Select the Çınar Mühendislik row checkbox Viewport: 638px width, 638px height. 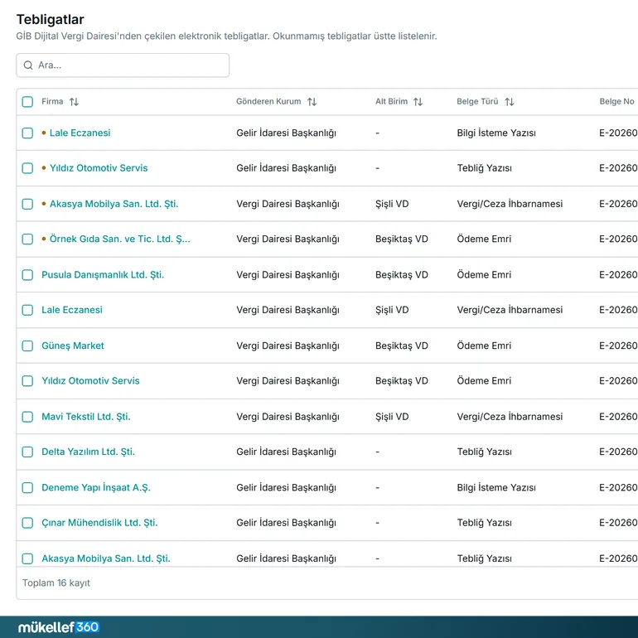click(x=27, y=523)
